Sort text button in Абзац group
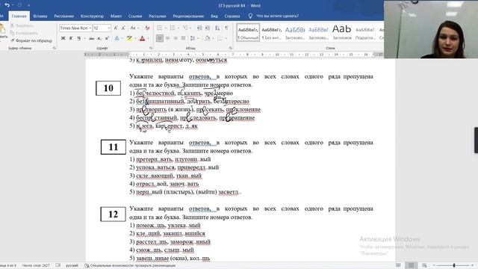The width and height of the screenshot is (478, 269). (x=217, y=28)
